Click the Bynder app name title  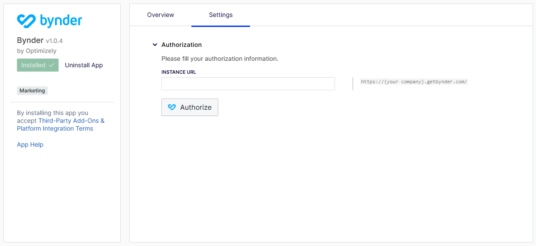30,40
